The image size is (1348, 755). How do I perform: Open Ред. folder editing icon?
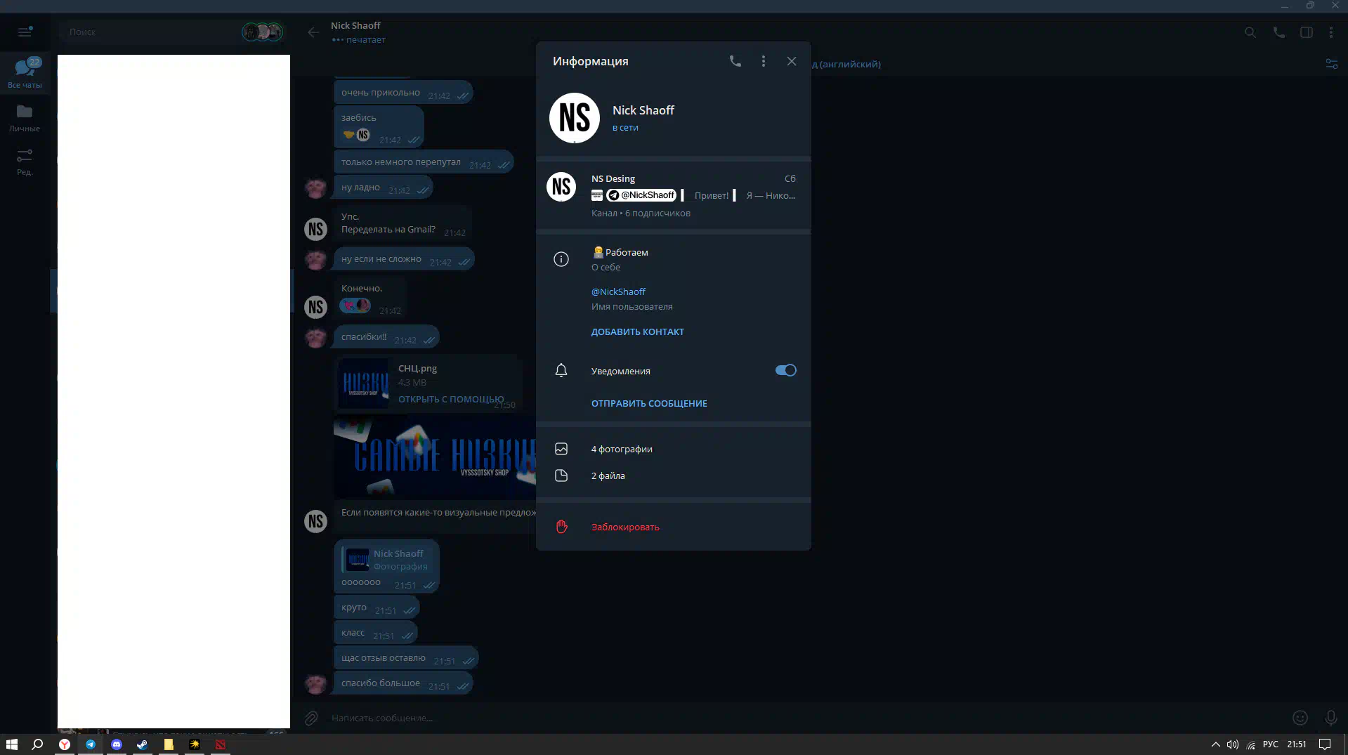click(x=25, y=161)
